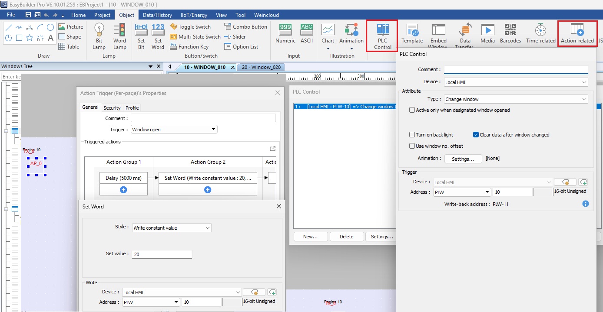Switch to the Security tab

(112, 108)
